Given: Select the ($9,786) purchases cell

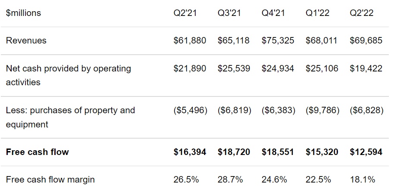Looking at the screenshot, I should [322, 110].
